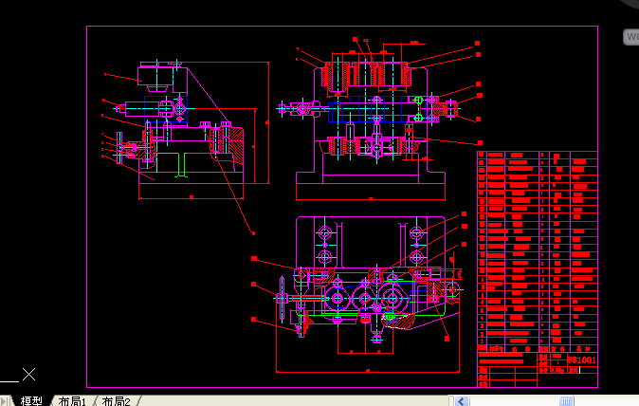This screenshot has width=639, height=406.
Task: Open the 布局1 layout tab
Action: pyautogui.click(x=72, y=401)
